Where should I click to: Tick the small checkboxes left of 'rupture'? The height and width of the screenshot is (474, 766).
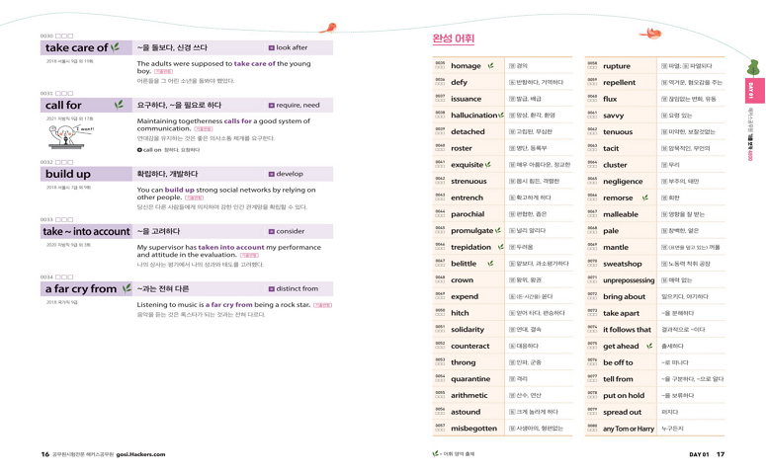592,67
